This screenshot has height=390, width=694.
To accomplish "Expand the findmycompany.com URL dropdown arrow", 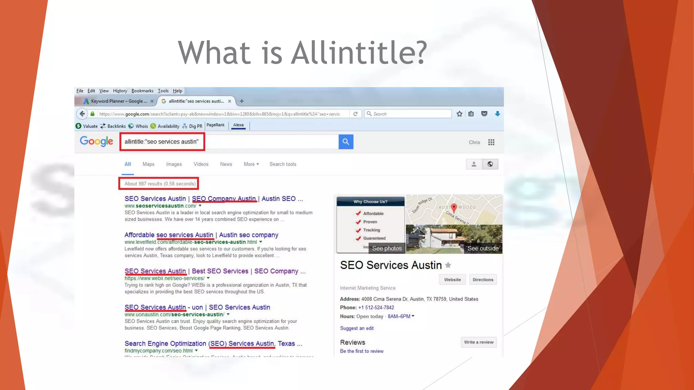I will pyautogui.click(x=196, y=350).
